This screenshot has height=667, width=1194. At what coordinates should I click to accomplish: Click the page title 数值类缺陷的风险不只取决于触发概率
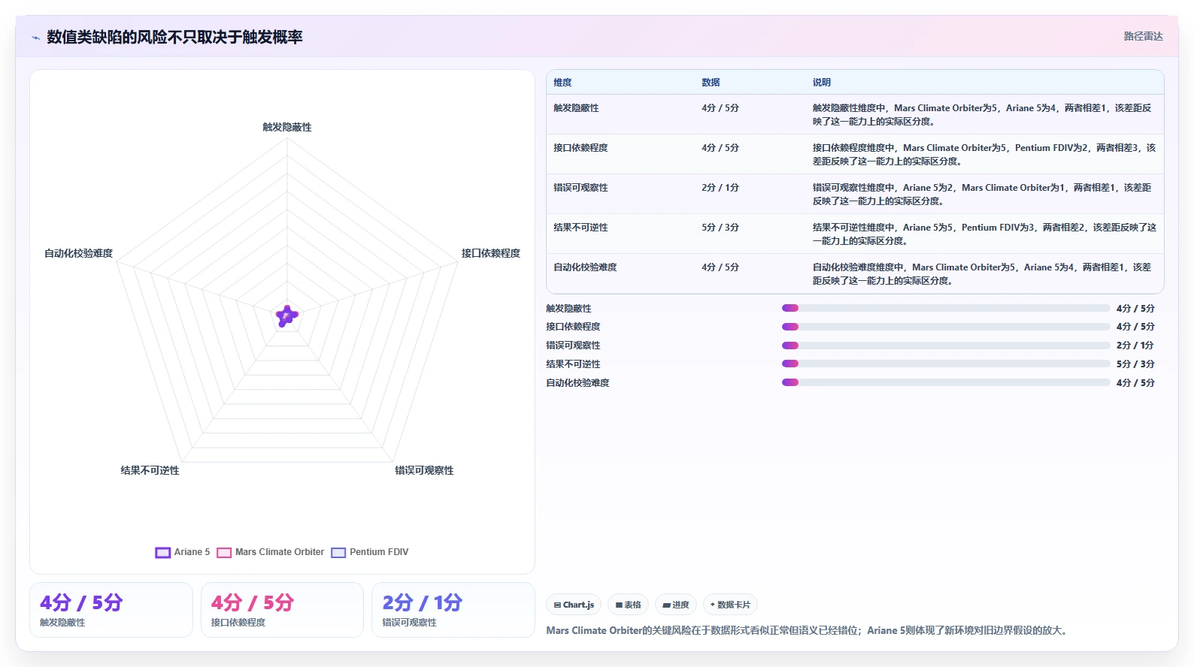click(x=174, y=37)
